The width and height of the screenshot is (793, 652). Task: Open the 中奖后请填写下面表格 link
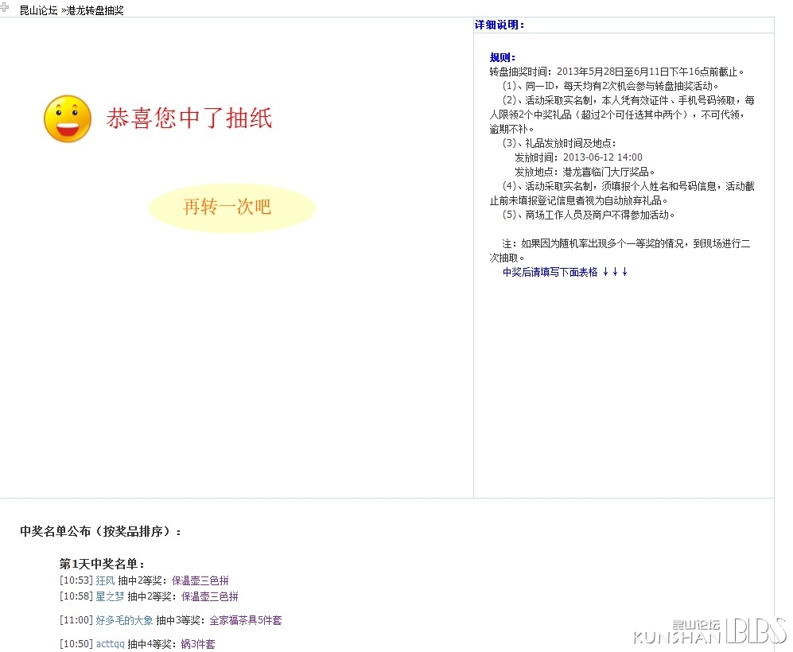(565, 273)
